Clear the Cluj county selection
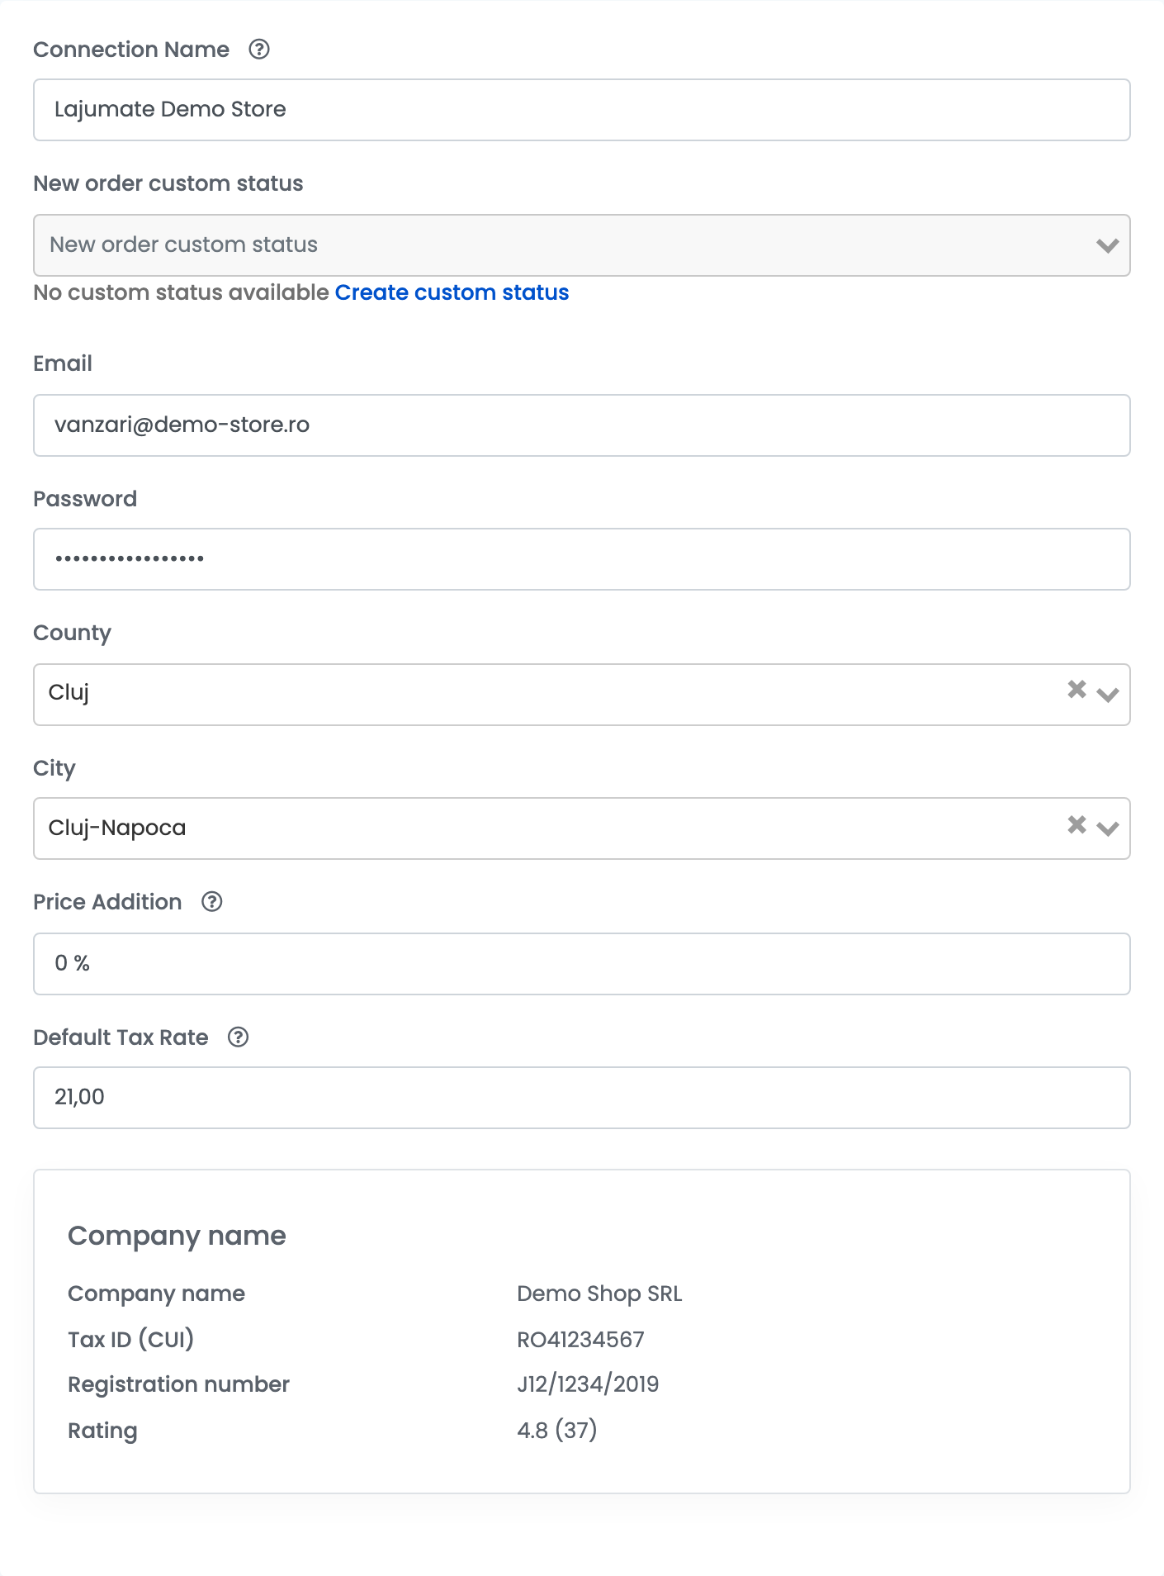The height and width of the screenshot is (1576, 1164). point(1076,690)
